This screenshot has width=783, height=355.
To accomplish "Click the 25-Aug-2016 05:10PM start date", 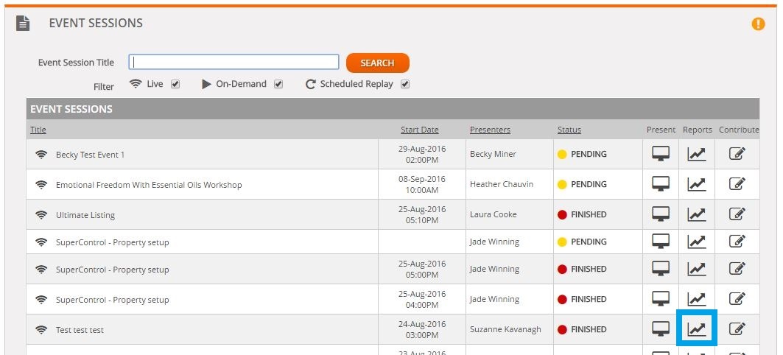I will point(422,215).
